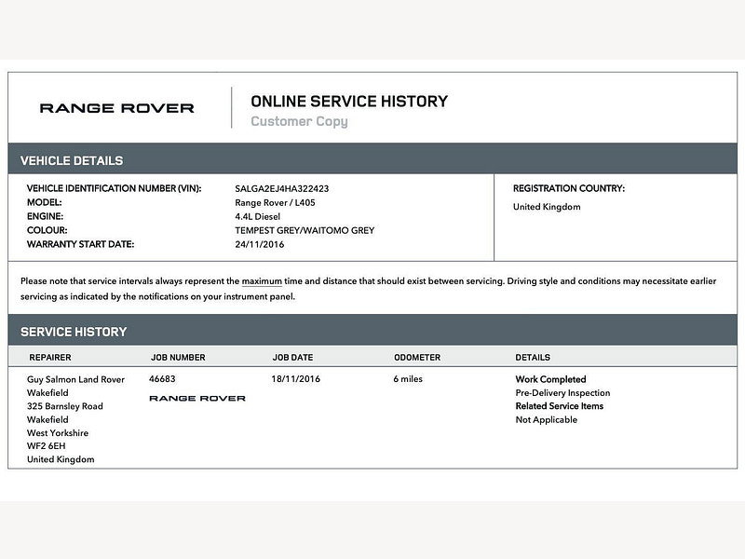Select repairer name Guy Salmon Land Rover
745x559 pixels.
[x=75, y=380]
